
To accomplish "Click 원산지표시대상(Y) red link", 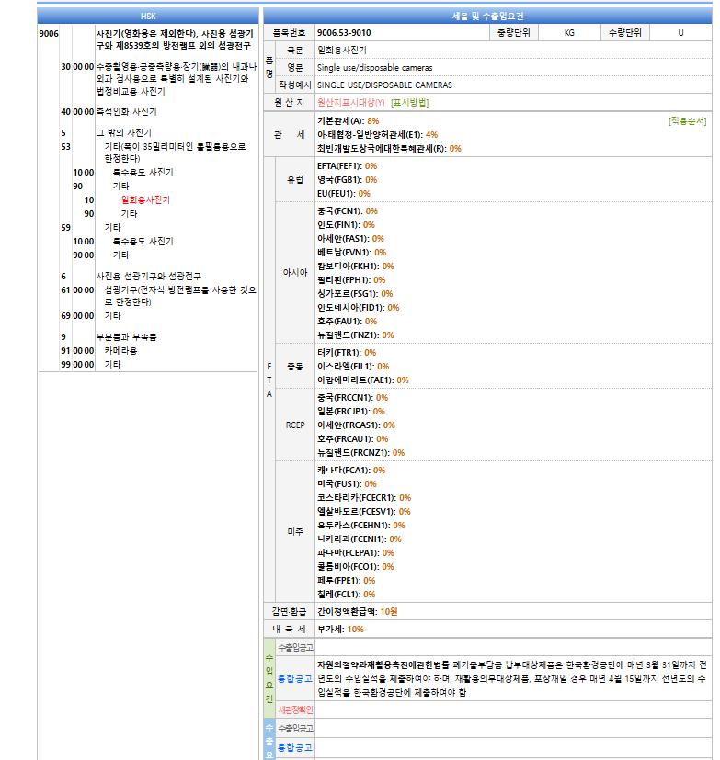I will [350, 102].
